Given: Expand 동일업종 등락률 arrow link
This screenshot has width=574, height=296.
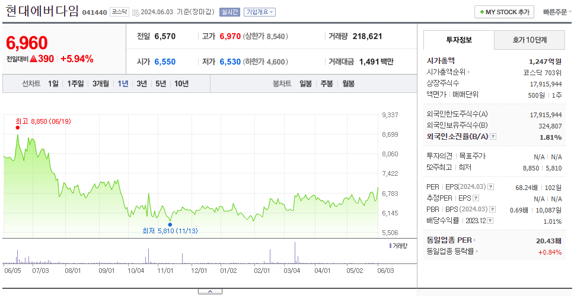Looking at the screenshot, I should click(452, 252).
